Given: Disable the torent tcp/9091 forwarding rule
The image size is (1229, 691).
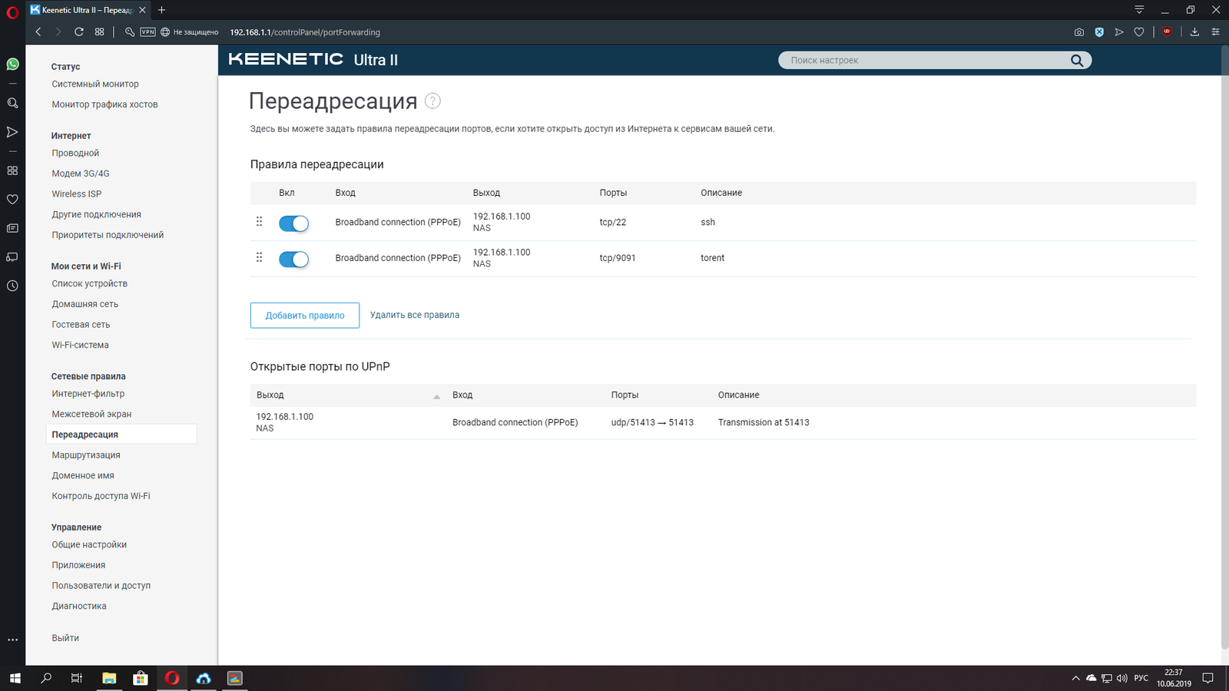Looking at the screenshot, I should point(293,260).
